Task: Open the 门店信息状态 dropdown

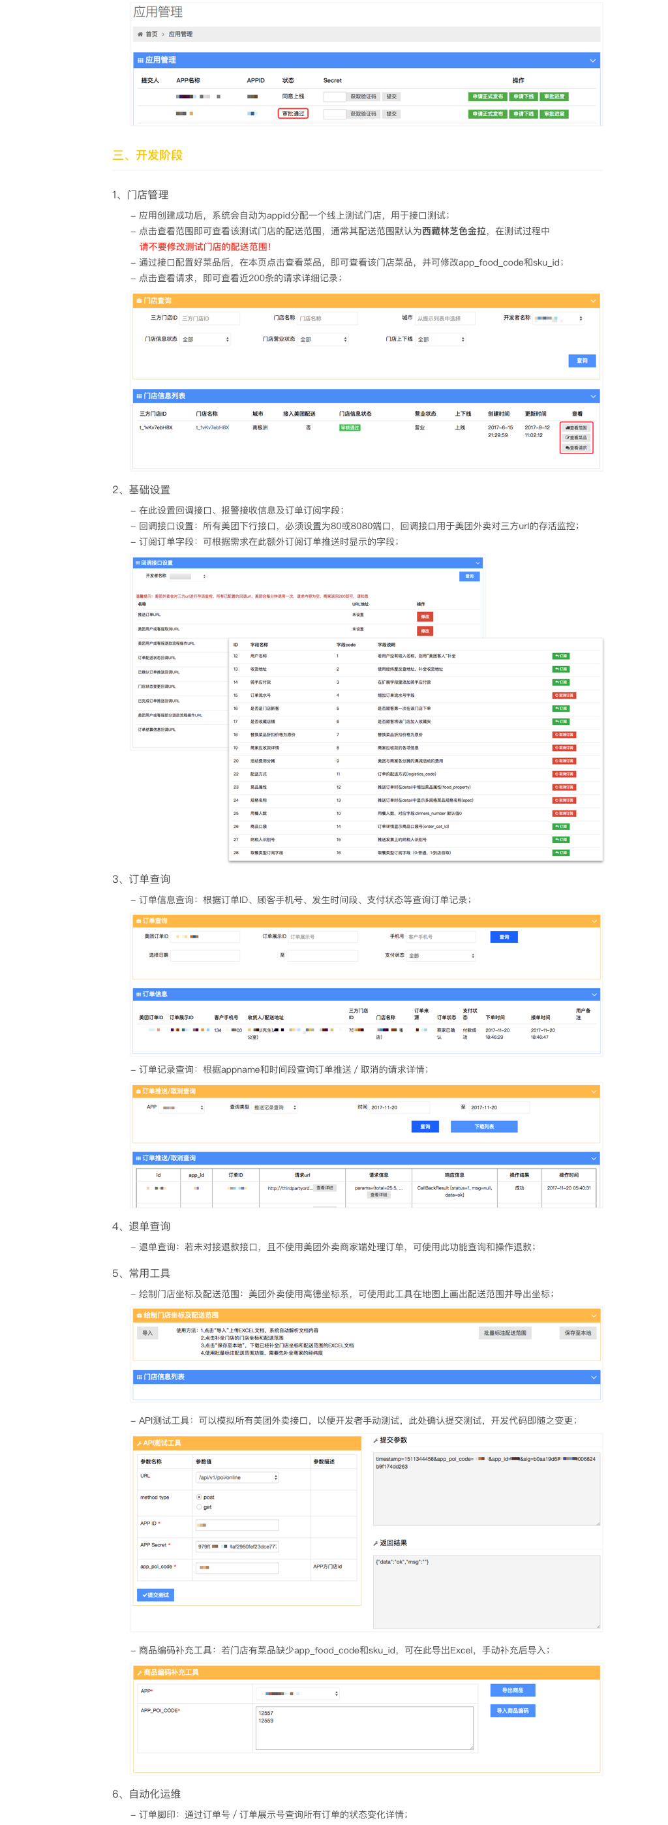Action: [205, 340]
